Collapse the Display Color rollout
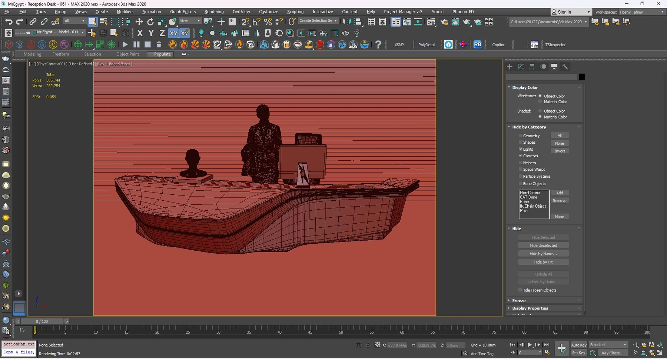The width and height of the screenshot is (667, 361). pyautogui.click(x=509, y=87)
